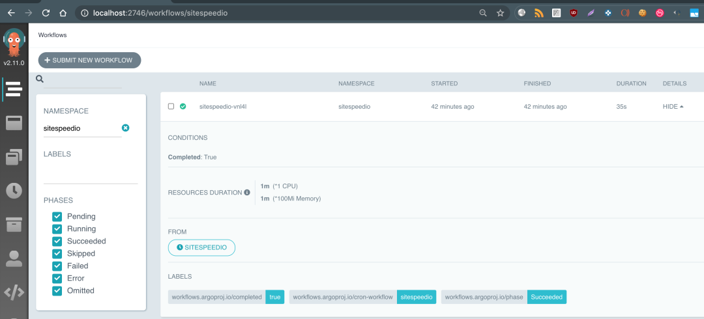Open the gray globe extension icon
Screen dimensions: 704x319
coord(521,13)
